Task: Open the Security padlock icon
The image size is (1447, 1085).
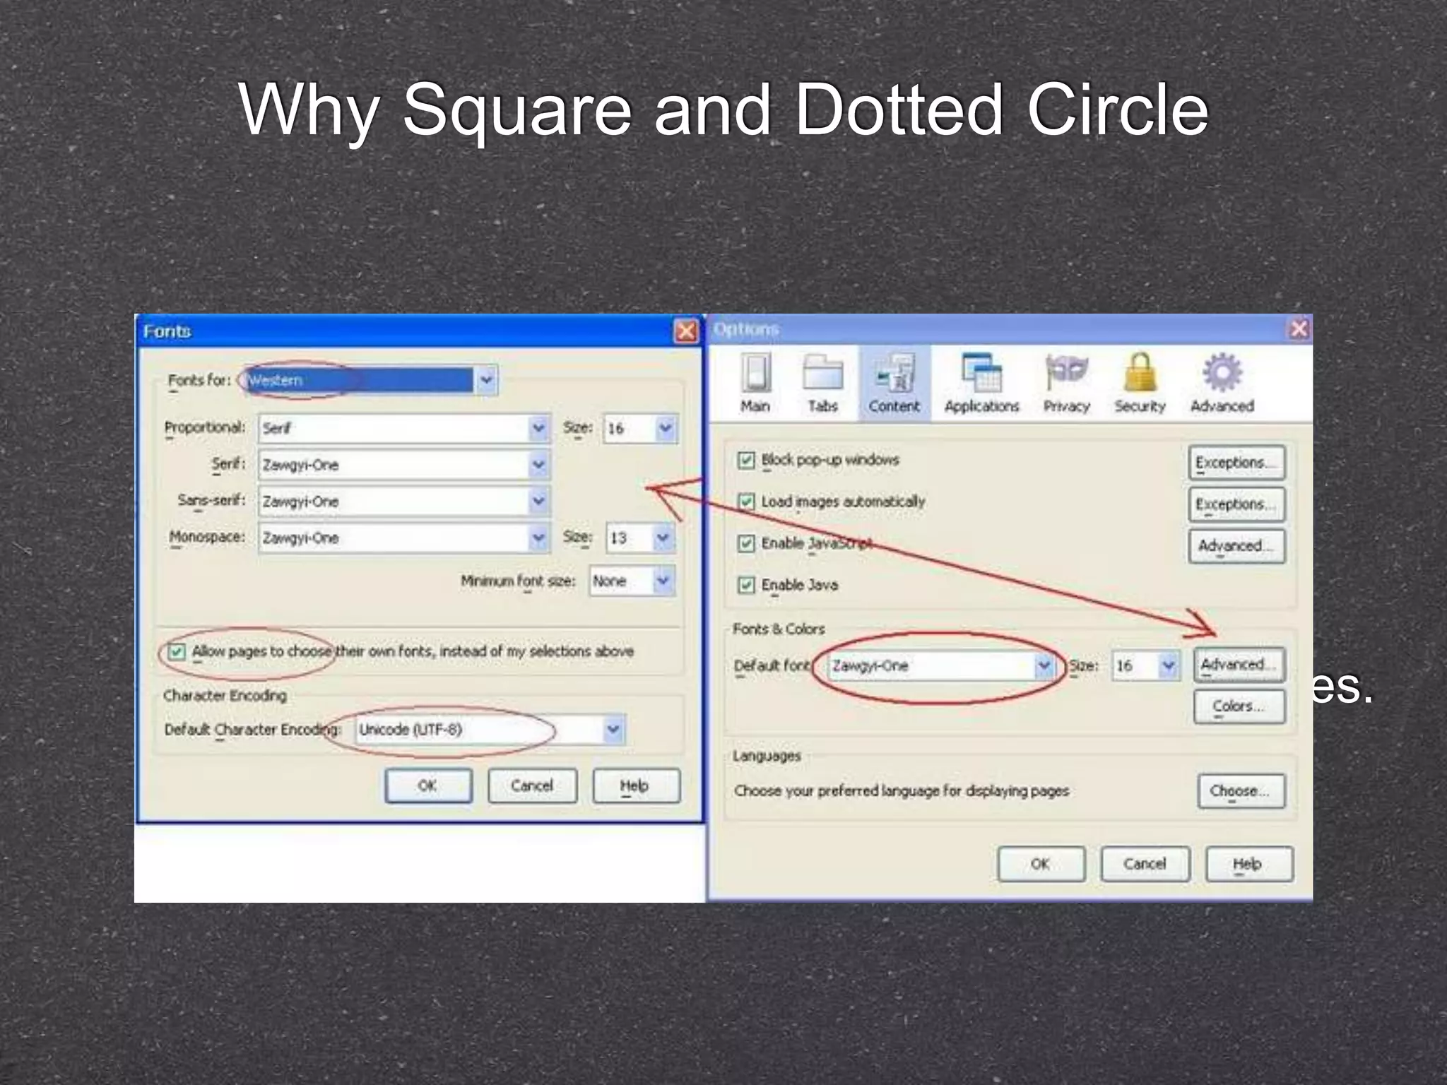Action: click(x=1140, y=384)
